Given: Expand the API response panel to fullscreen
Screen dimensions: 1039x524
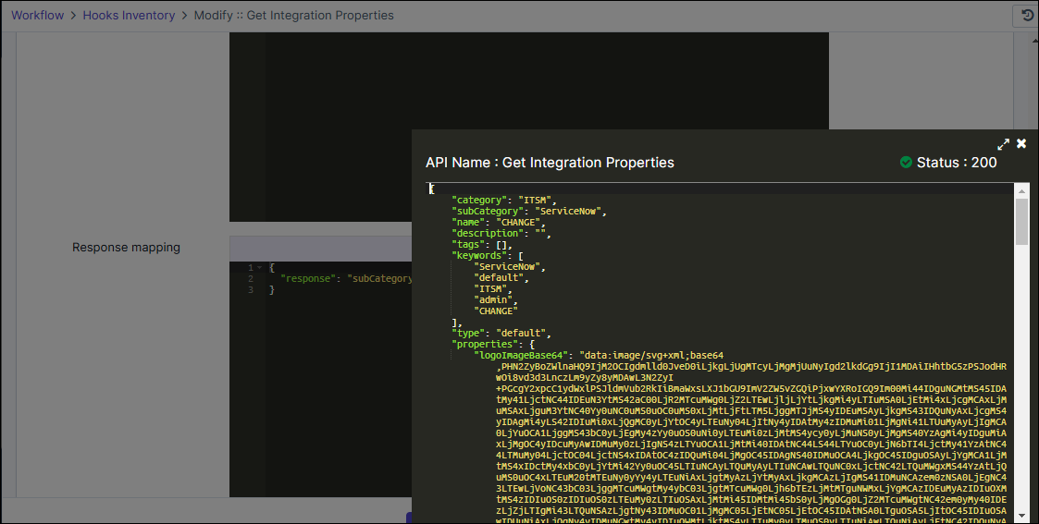Looking at the screenshot, I should pyautogui.click(x=1003, y=144).
